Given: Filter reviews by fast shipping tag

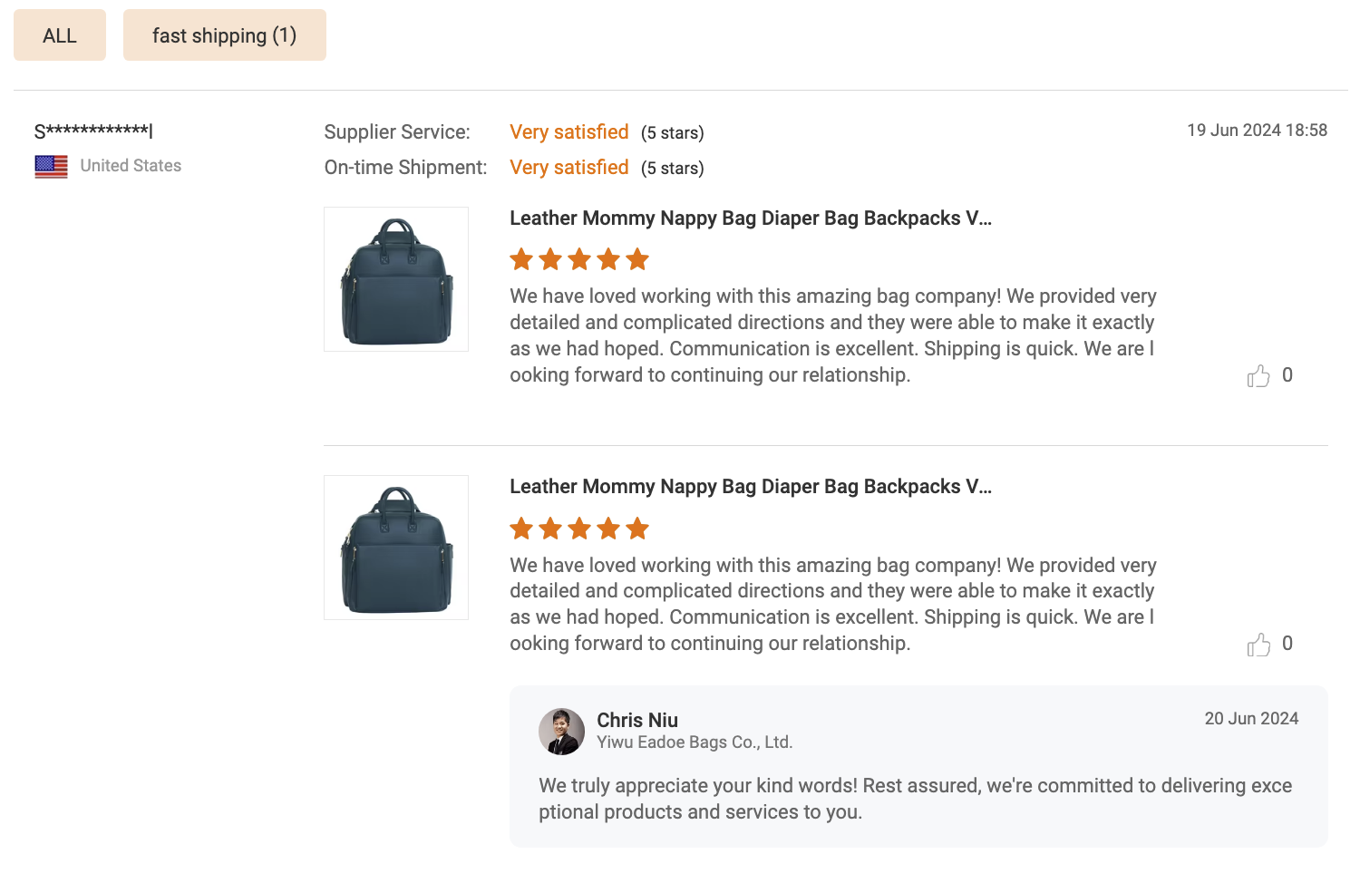Looking at the screenshot, I should [x=224, y=35].
